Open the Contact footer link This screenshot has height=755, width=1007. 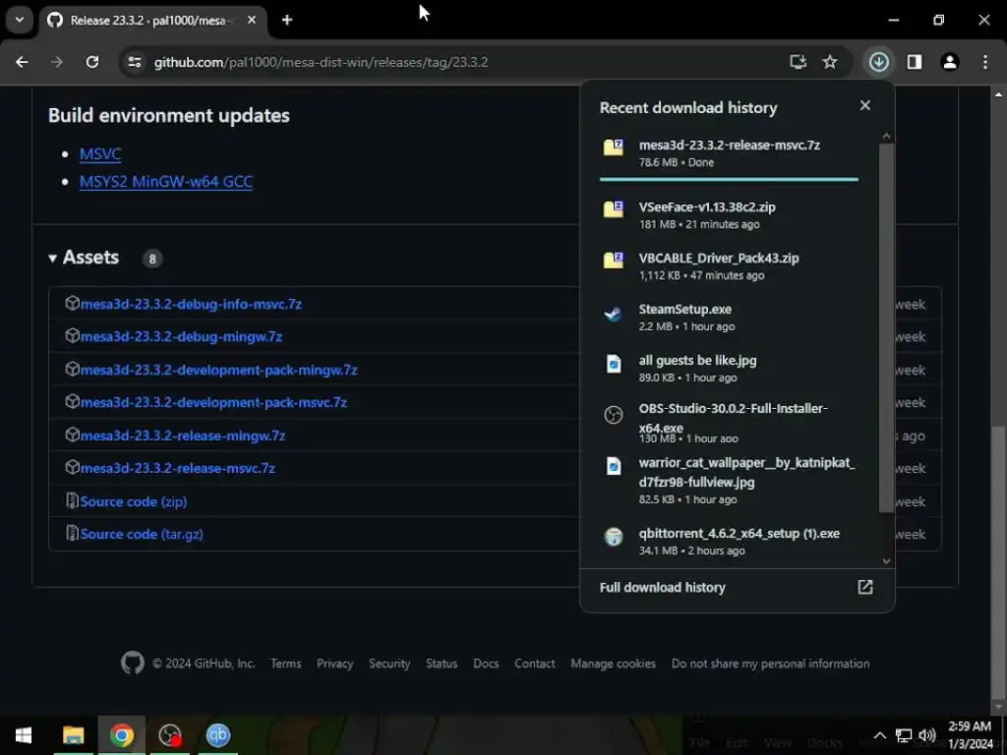tap(534, 664)
